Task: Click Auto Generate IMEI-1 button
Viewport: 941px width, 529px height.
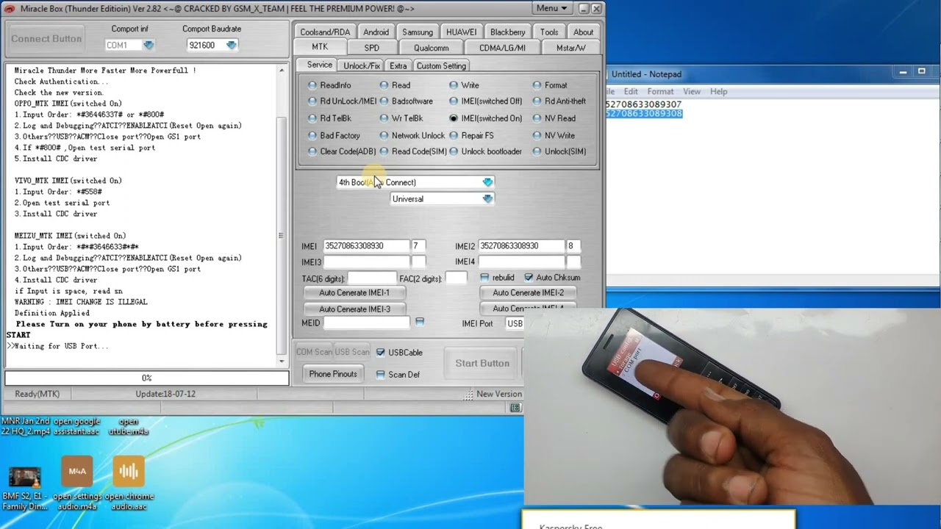Action: coord(354,292)
